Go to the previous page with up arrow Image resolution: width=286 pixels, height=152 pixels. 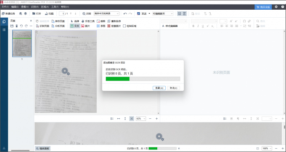(x=71, y=14)
